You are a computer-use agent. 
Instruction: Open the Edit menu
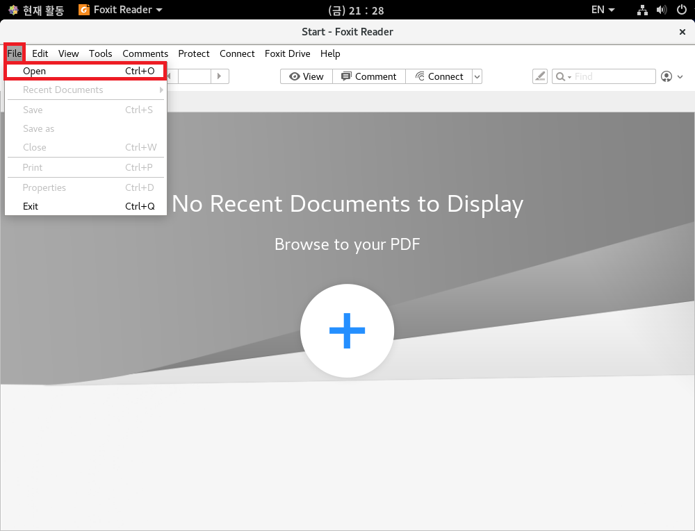[x=40, y=53]
